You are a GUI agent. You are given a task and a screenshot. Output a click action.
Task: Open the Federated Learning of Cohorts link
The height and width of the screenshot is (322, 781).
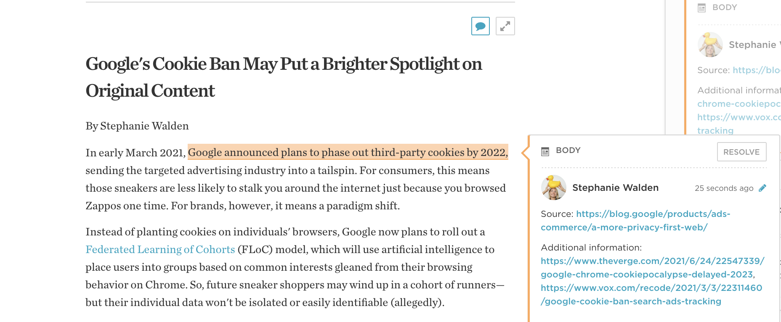(x=160, y=249)
